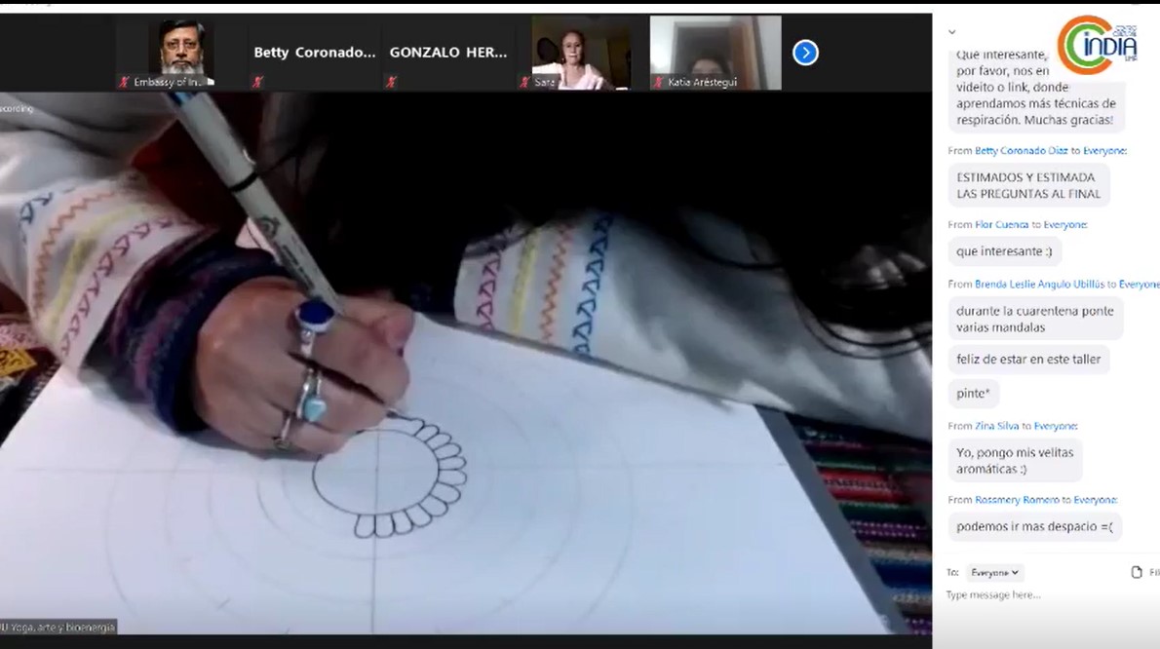Show next page of participant thumbnails
Screen dimensions: 1160x649
click(x=805, y=53)
